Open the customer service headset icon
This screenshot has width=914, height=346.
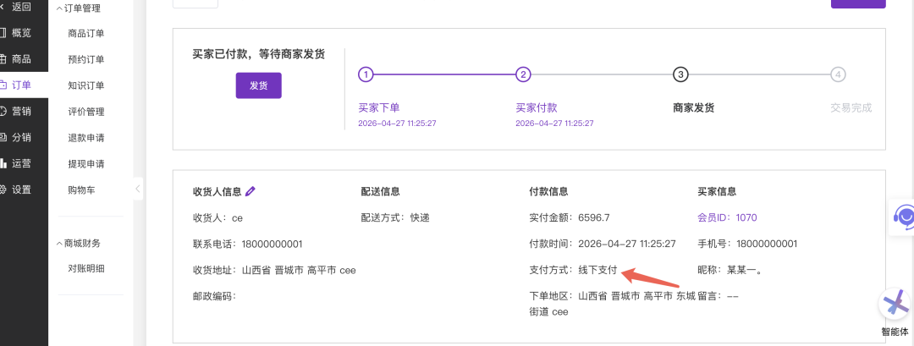pos(904,217)
